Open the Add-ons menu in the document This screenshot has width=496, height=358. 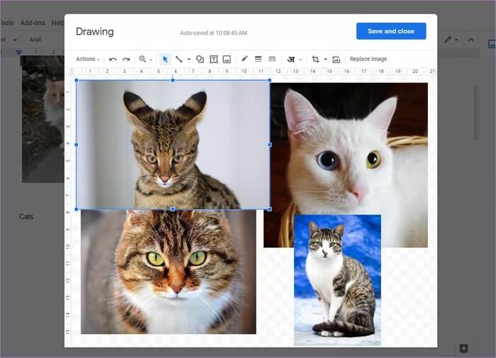33,23
